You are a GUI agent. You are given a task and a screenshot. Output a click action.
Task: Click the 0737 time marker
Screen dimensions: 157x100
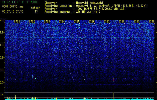[x=107, y=21]
